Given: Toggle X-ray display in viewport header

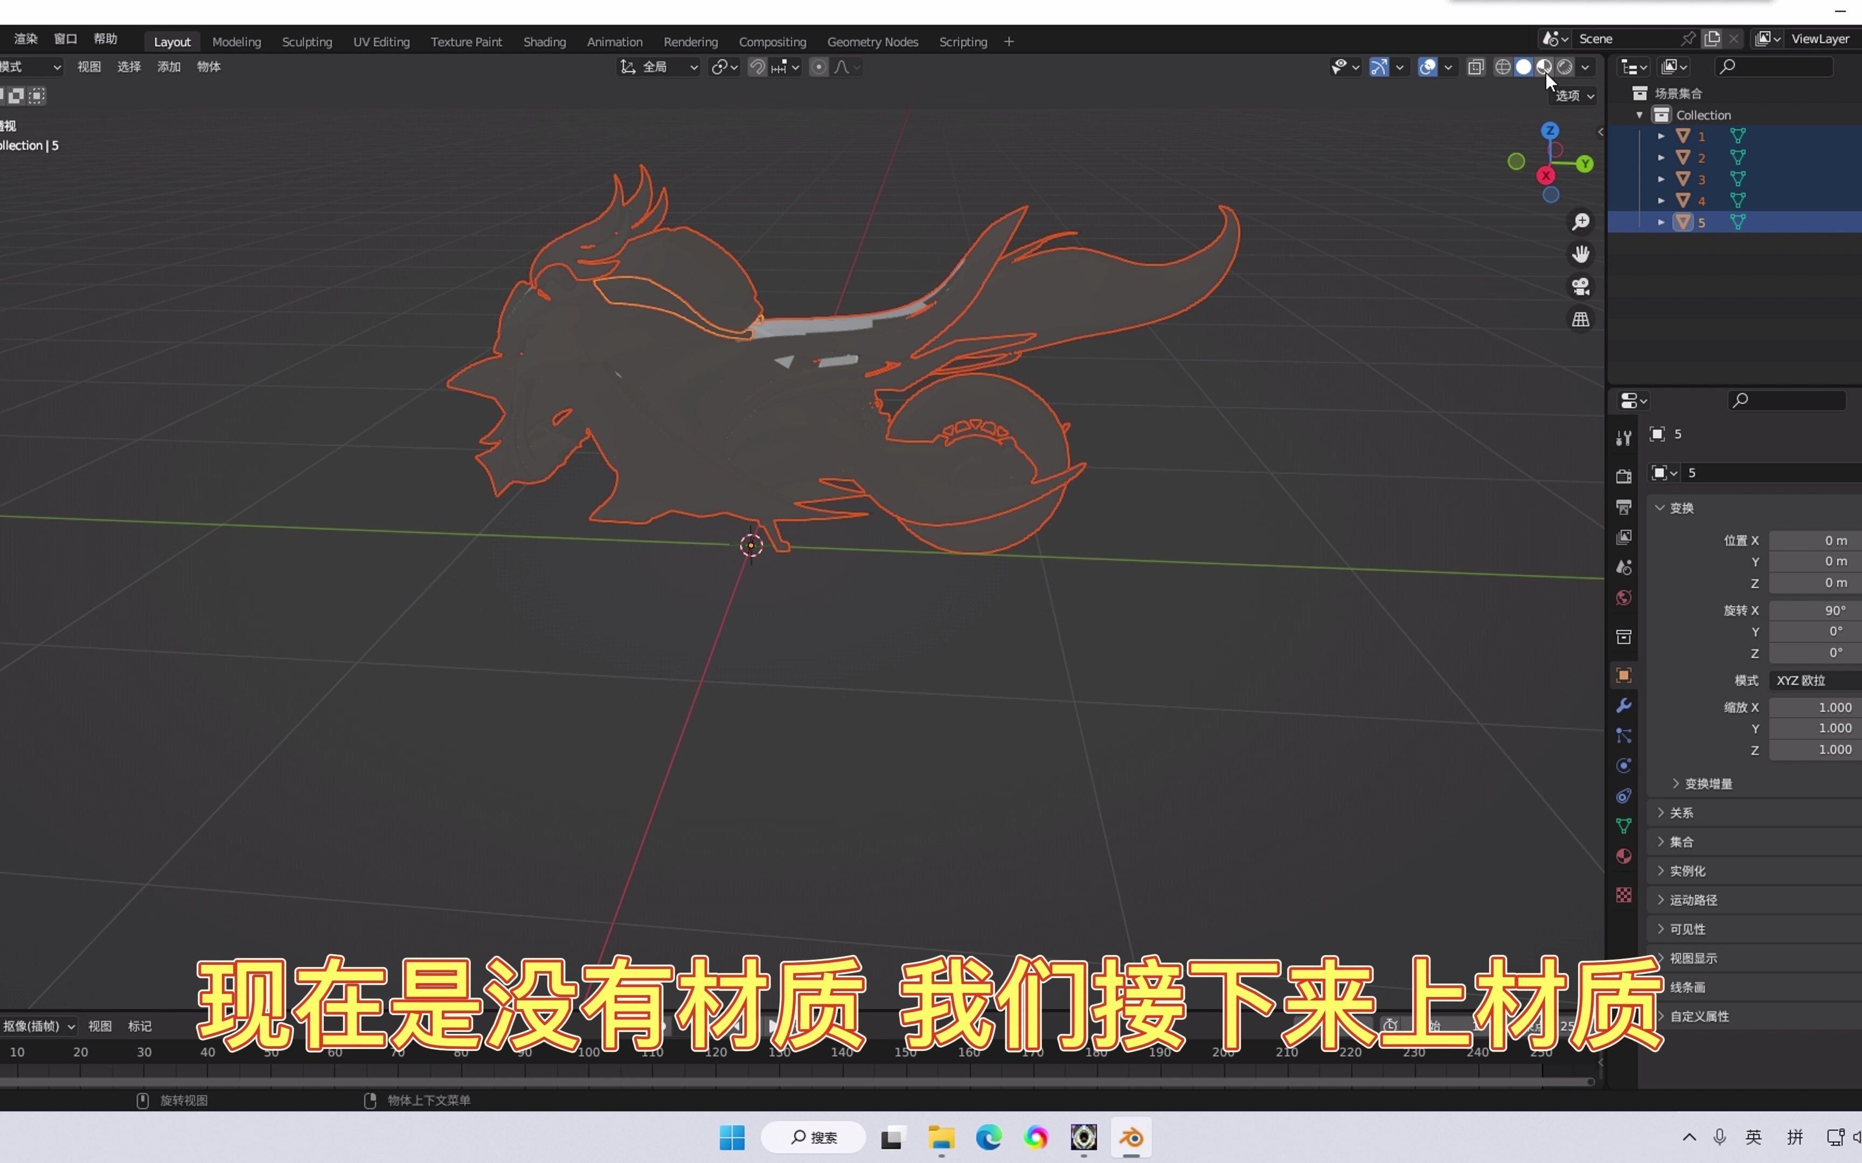Looking at the screenshot, I should tap(1476, 67).
